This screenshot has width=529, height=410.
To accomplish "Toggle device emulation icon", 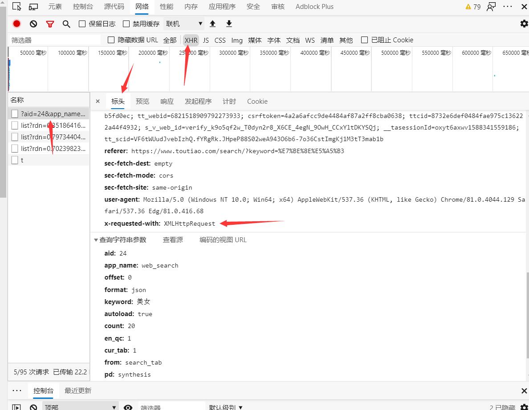I will (x=33, y=6).
